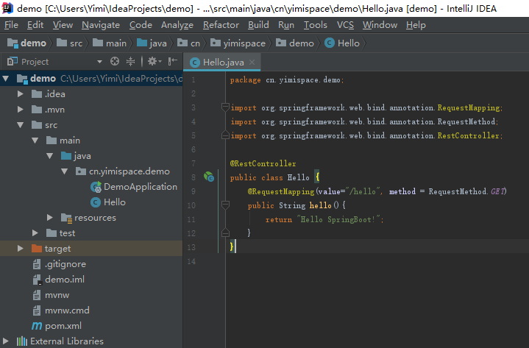Open the VCS menu

point(345,25)
